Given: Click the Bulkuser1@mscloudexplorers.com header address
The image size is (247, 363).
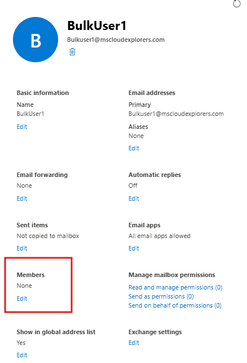Looking at the screenshot, I should (116, 40).
